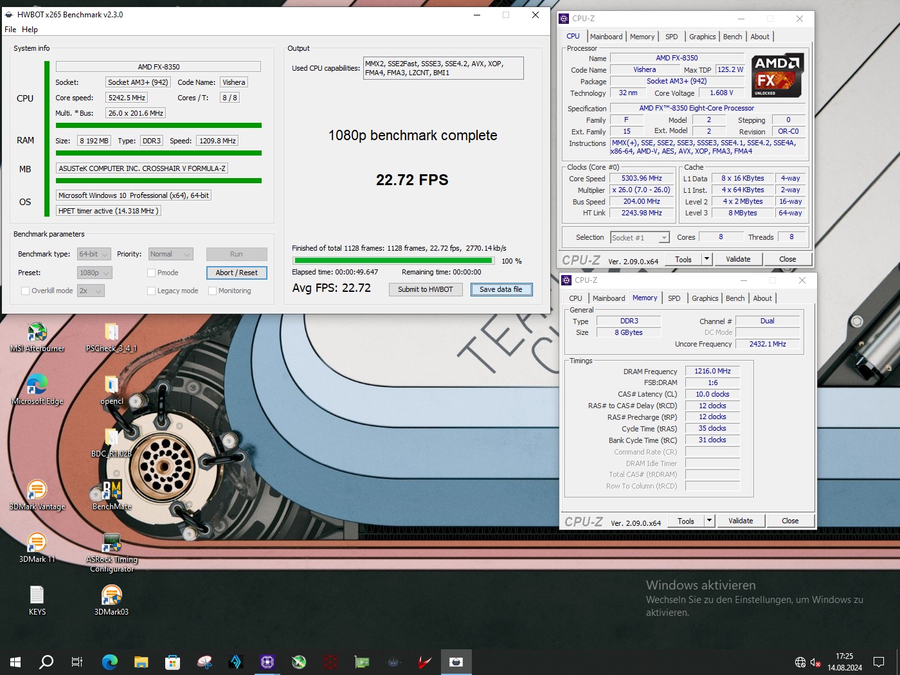Open opencl desktop folder

(x=111, y=390)
